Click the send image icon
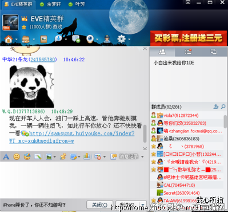 (49, 157)
